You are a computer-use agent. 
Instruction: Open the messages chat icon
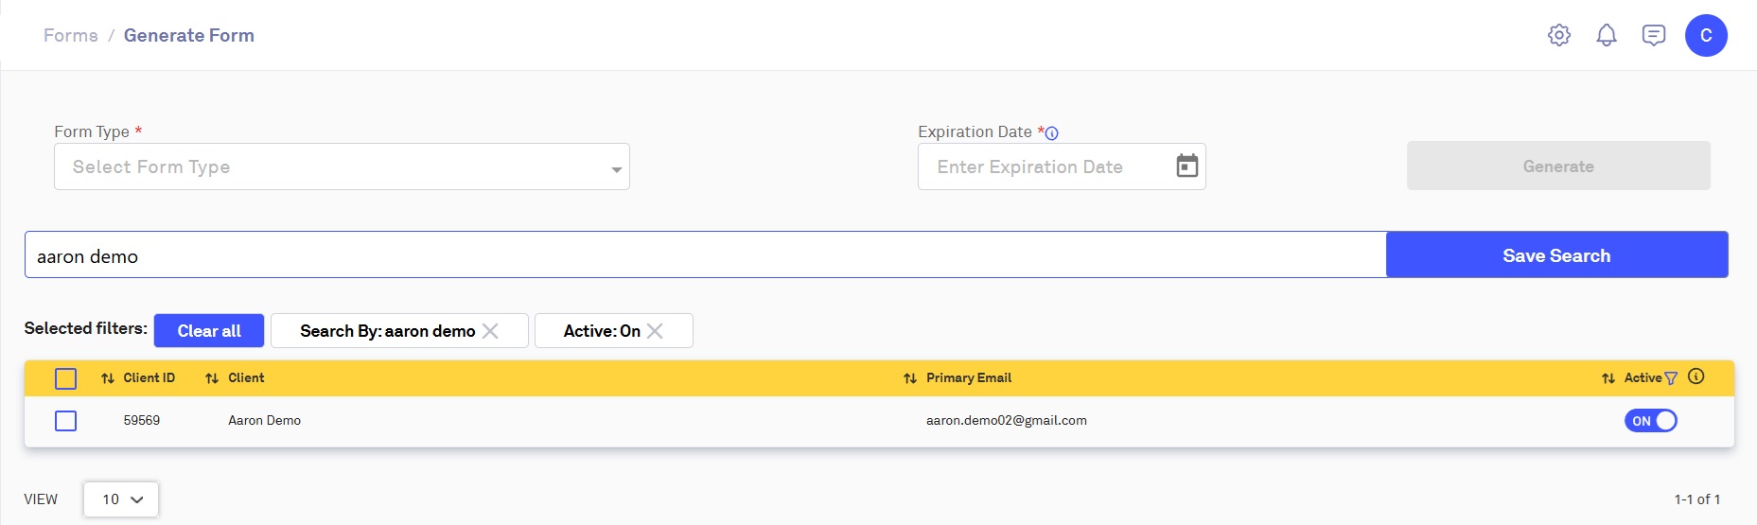(x=1654, y=36)
